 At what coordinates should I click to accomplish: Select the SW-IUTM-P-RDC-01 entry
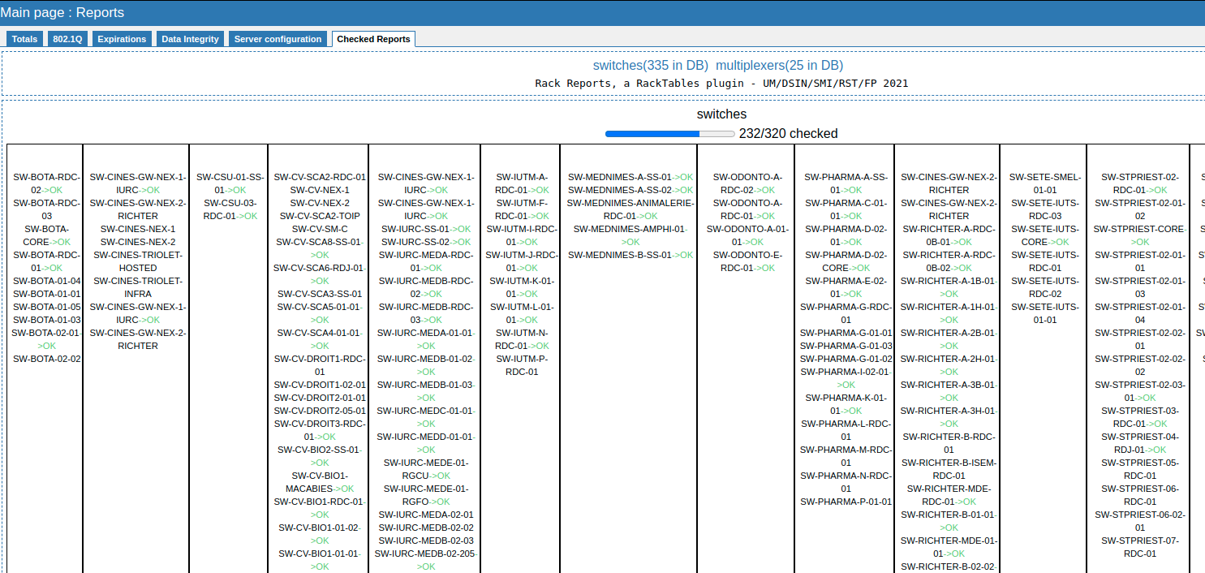(521, 365)
